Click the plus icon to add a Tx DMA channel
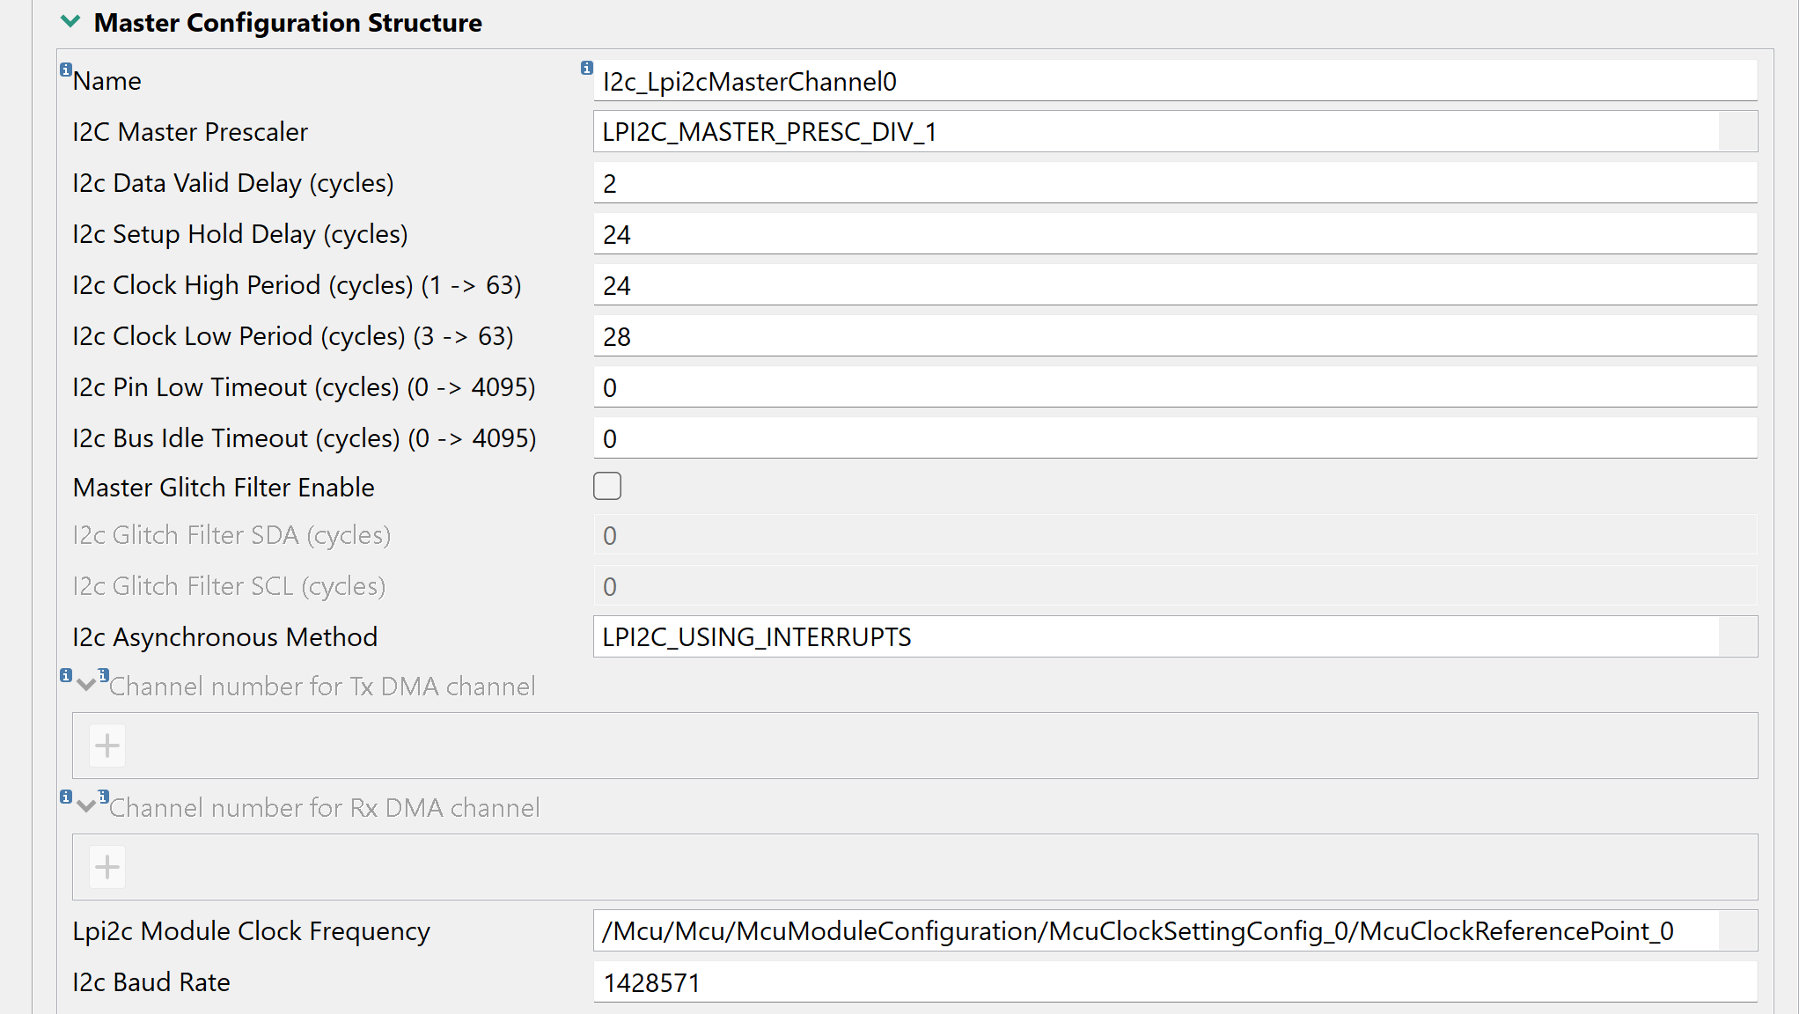The width and height of the screenshot is (1799, 1014). 106,745
